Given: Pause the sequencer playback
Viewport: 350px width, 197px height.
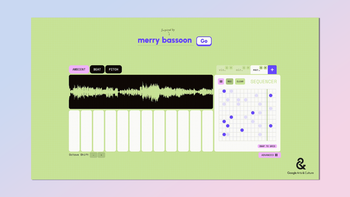Looking at the screenshot, I should pos(221,81).
